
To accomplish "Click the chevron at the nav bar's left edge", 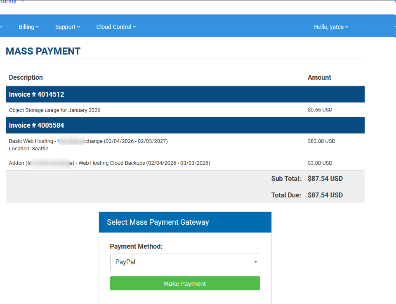I will 2,27.
